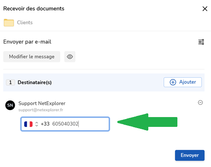Image resolution: width=211 pixels, height=167 pixels.
Task: Click Modifier le message button
Action: [x=32, y=56]
